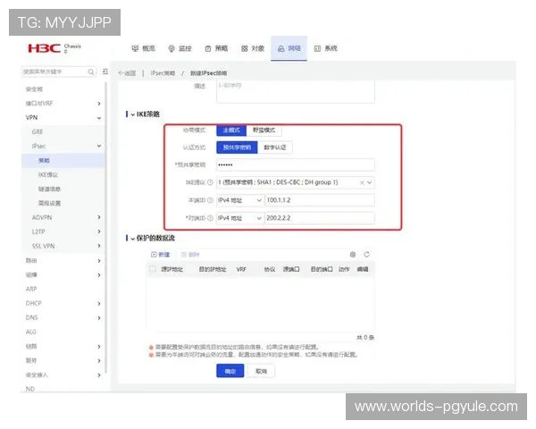Expand the 接口与VRF sidebar arrow
The image size is (536, 429).
click(x=99, y=104)
